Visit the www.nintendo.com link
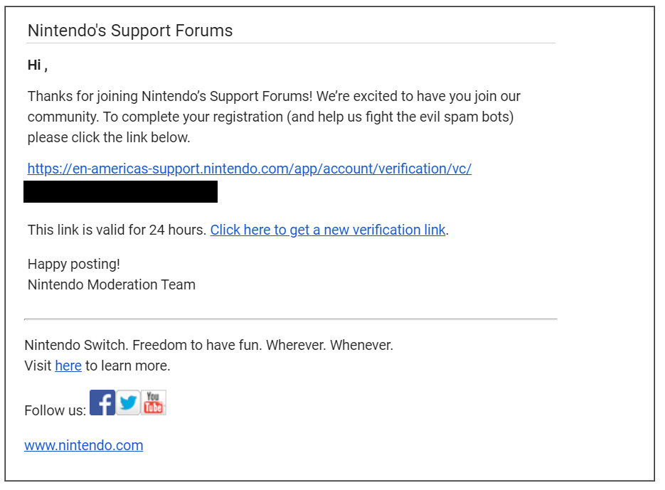This screenshot has height=490, width=665. 83,445
